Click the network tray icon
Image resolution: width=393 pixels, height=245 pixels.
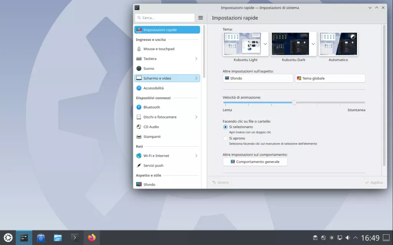tap(340, 238)
